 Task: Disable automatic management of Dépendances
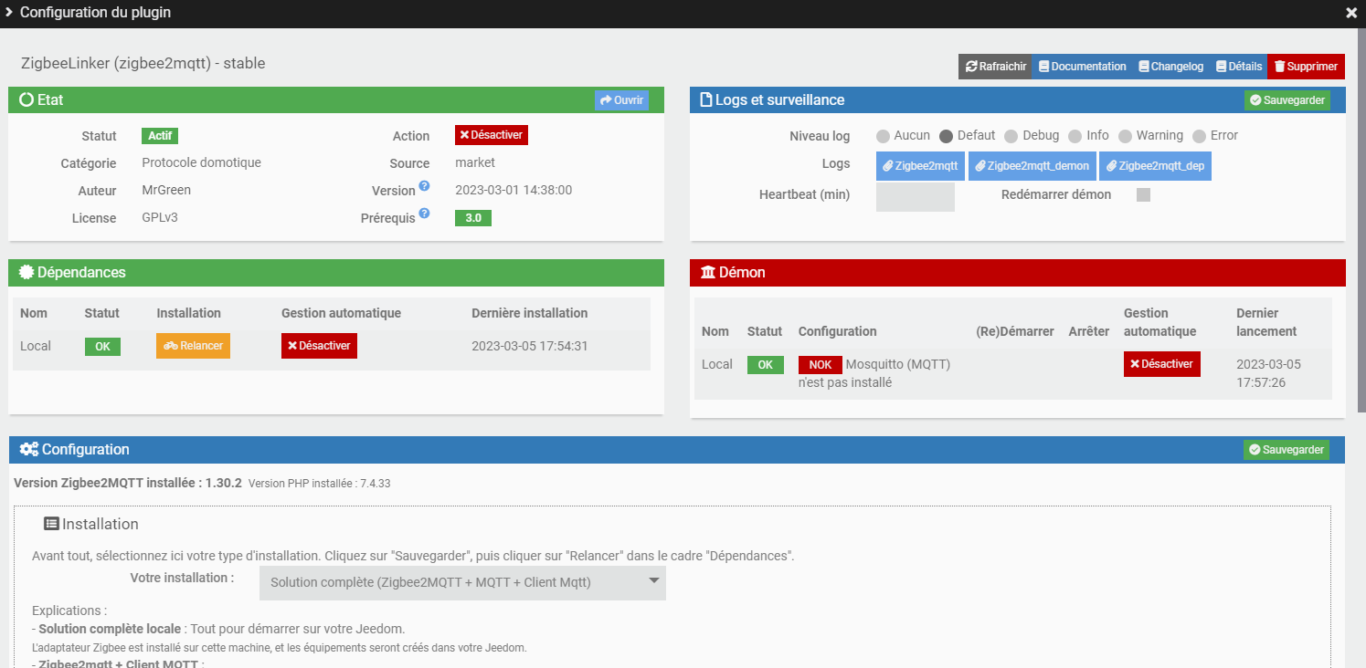319,346
